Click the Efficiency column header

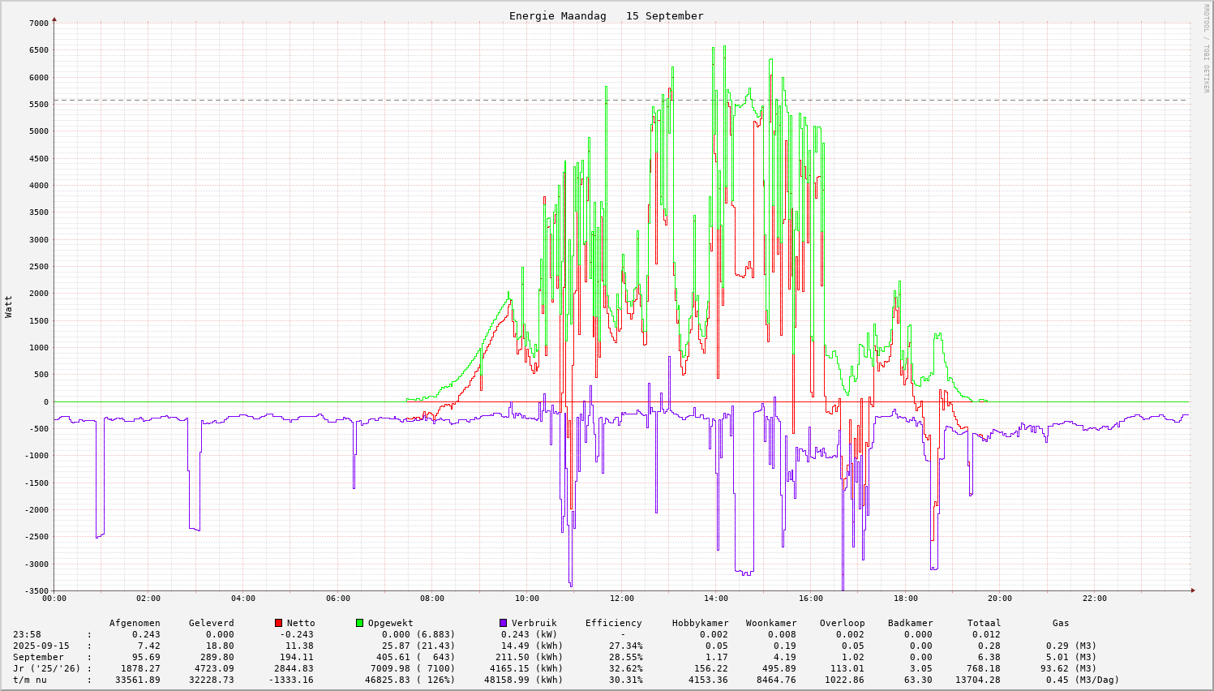(613, 623)
